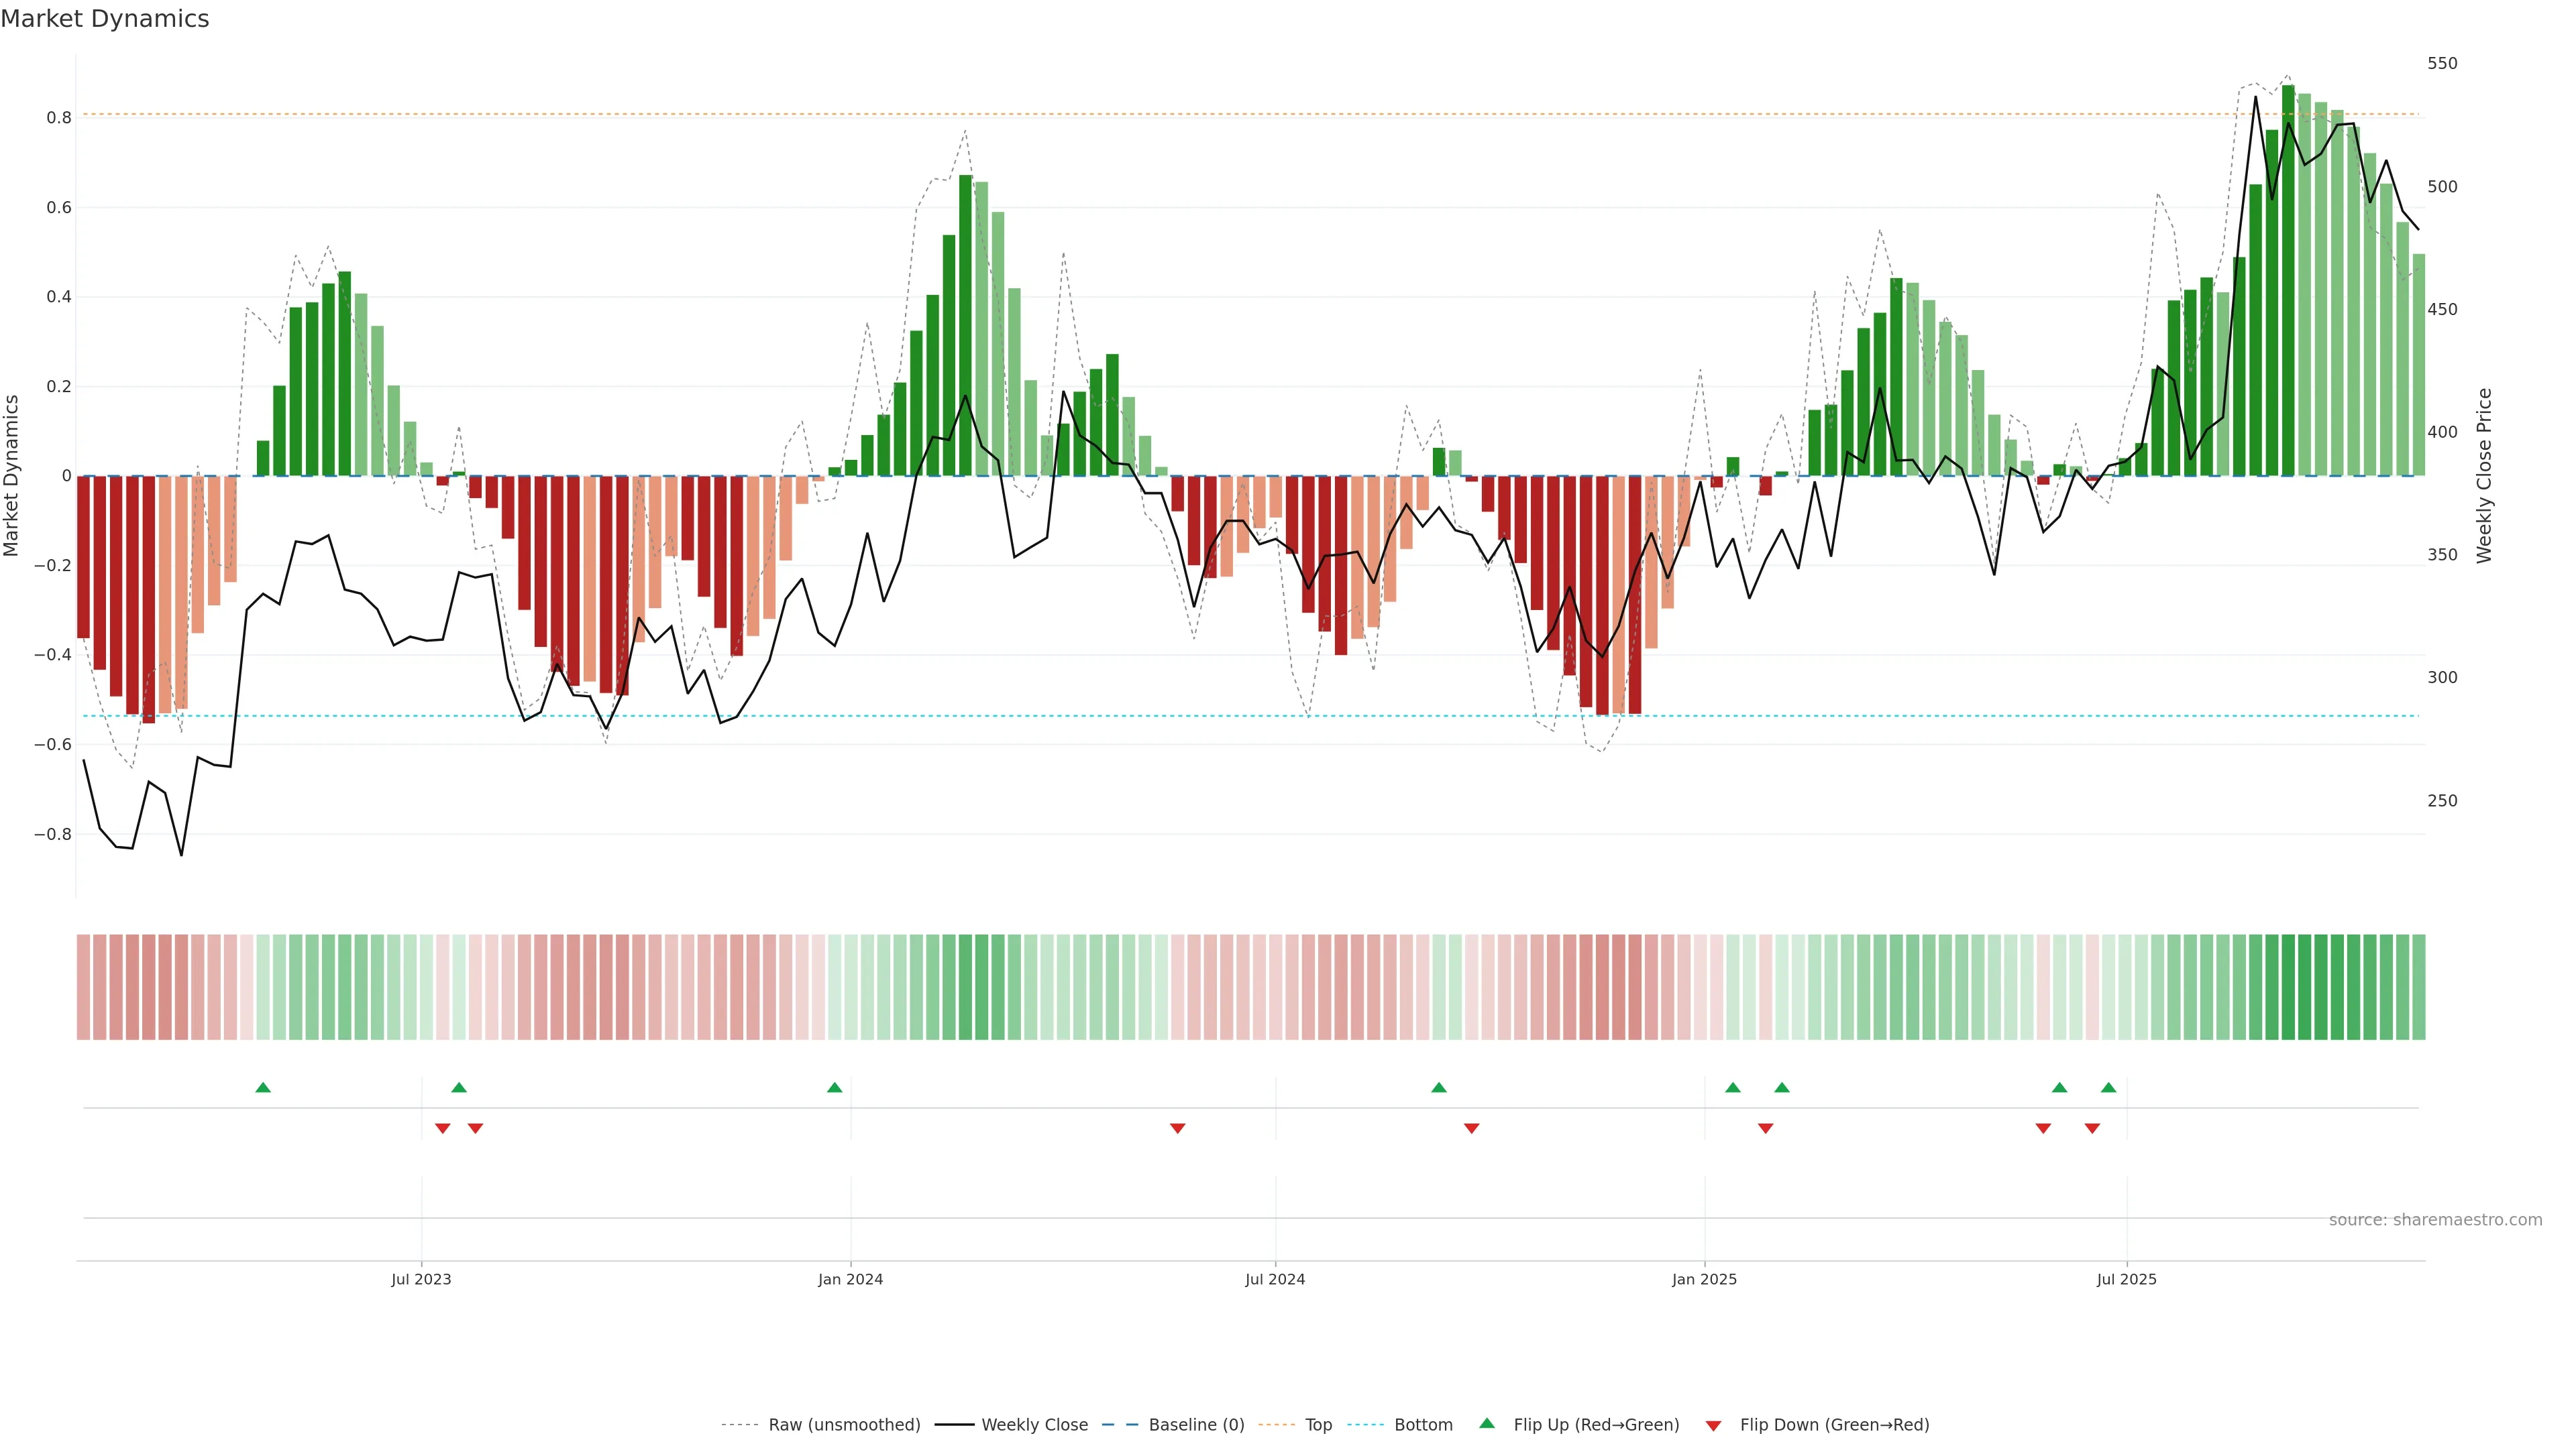Click the Market Dynamics chart title

105,19
